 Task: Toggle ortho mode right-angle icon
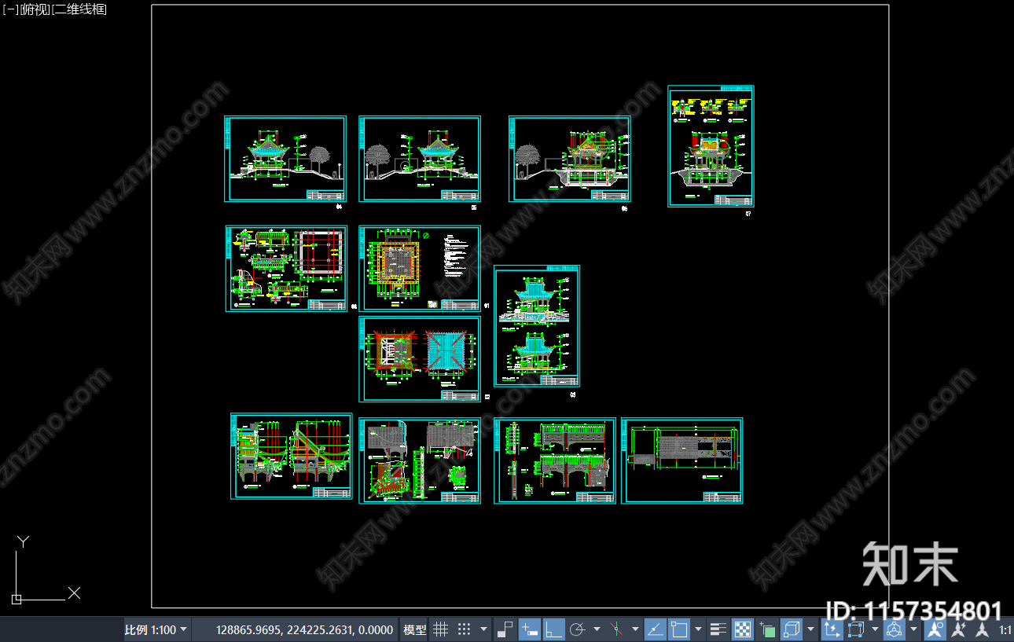tap(553, 629)
